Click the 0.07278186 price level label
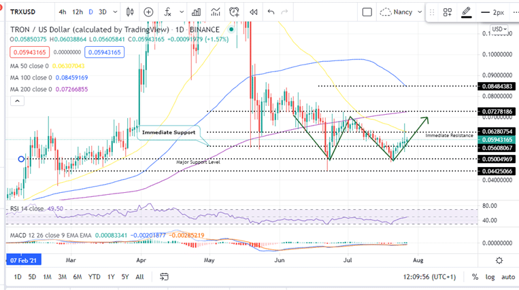519x290 pixels. click(x=497, y=111)
